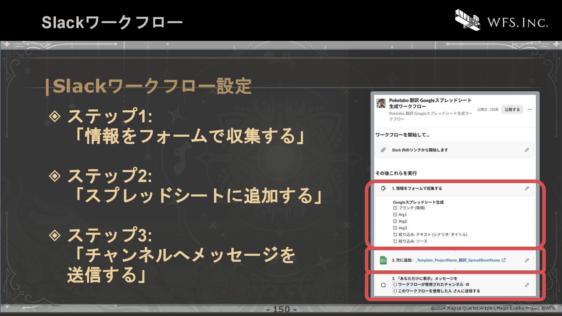Click the dropdown field icon beside Arg1

click(x=395, y=214)
